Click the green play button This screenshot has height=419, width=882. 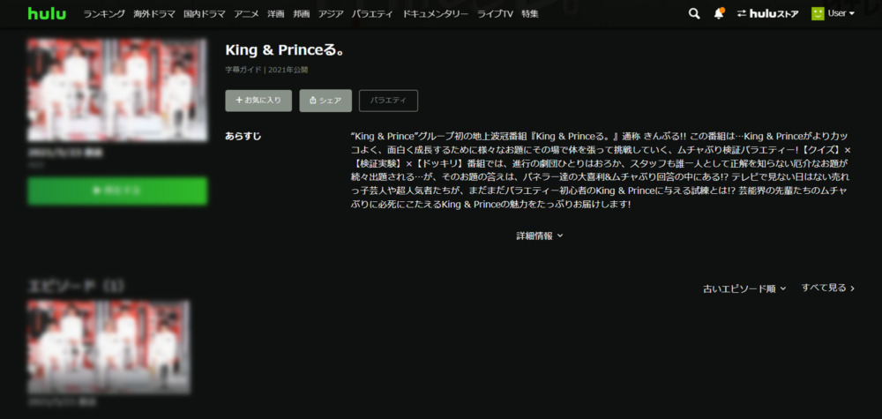[117, 191]
